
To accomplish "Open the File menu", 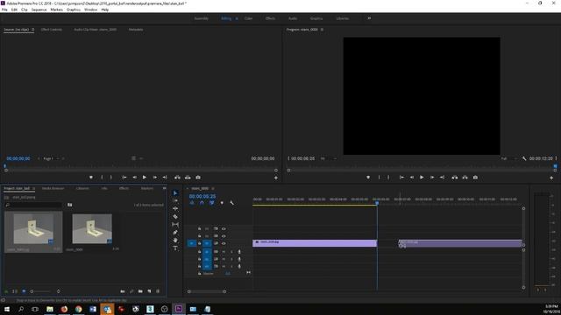I will click(x=4, y=10).
